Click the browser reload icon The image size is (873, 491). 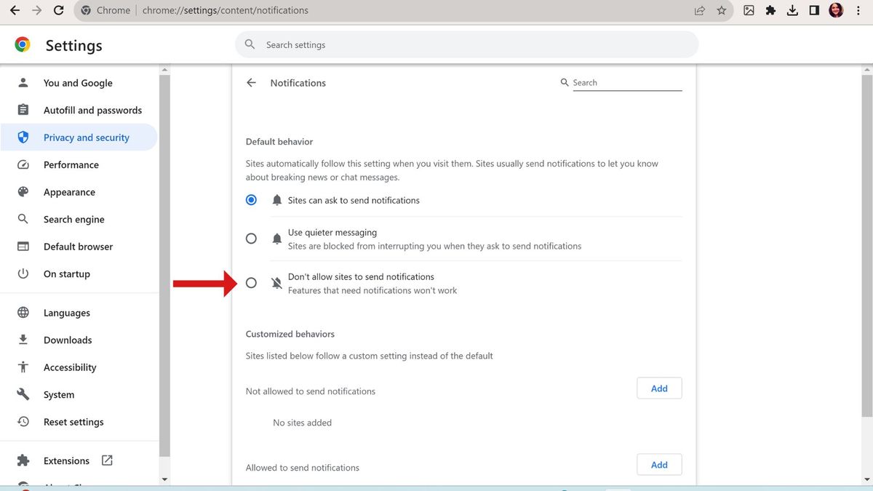pyautogui.click(x=59, y=10)
